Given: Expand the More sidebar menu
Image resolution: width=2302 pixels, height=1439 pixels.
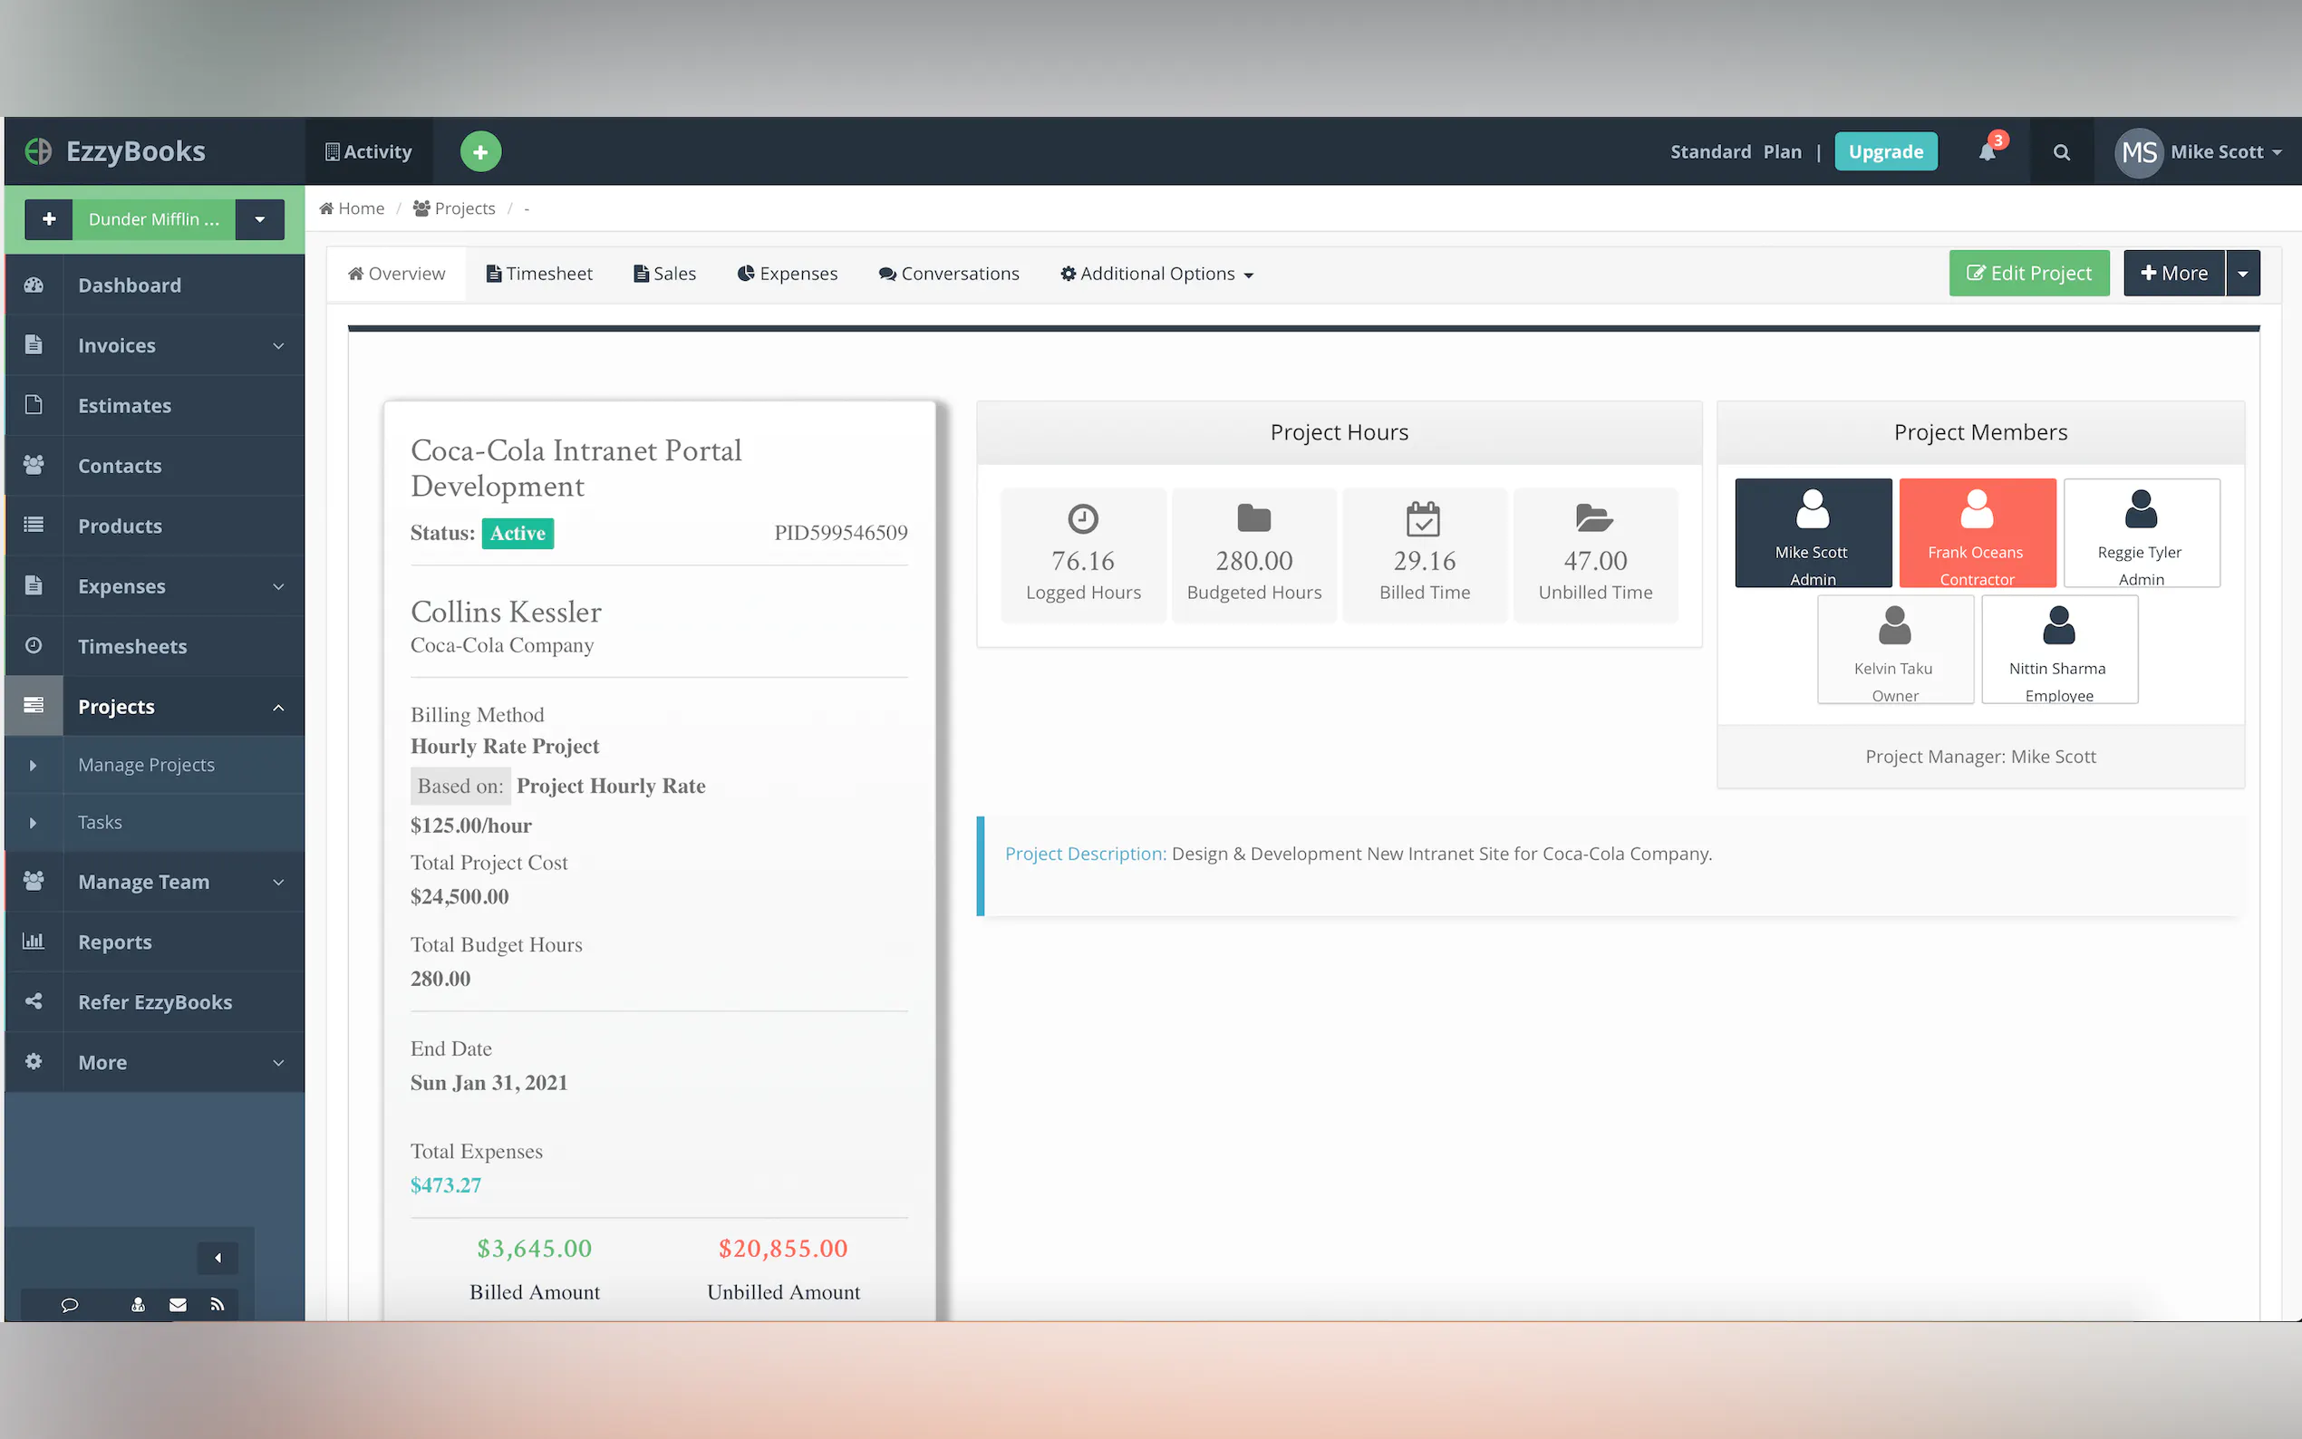Looking at the screenshot, I should pos(278,1062).
